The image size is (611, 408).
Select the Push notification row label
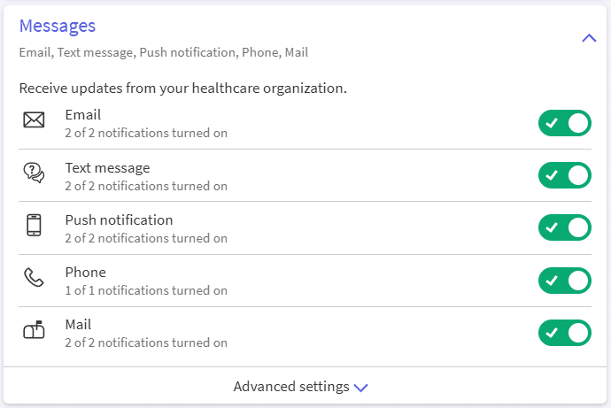pos(119,219)
